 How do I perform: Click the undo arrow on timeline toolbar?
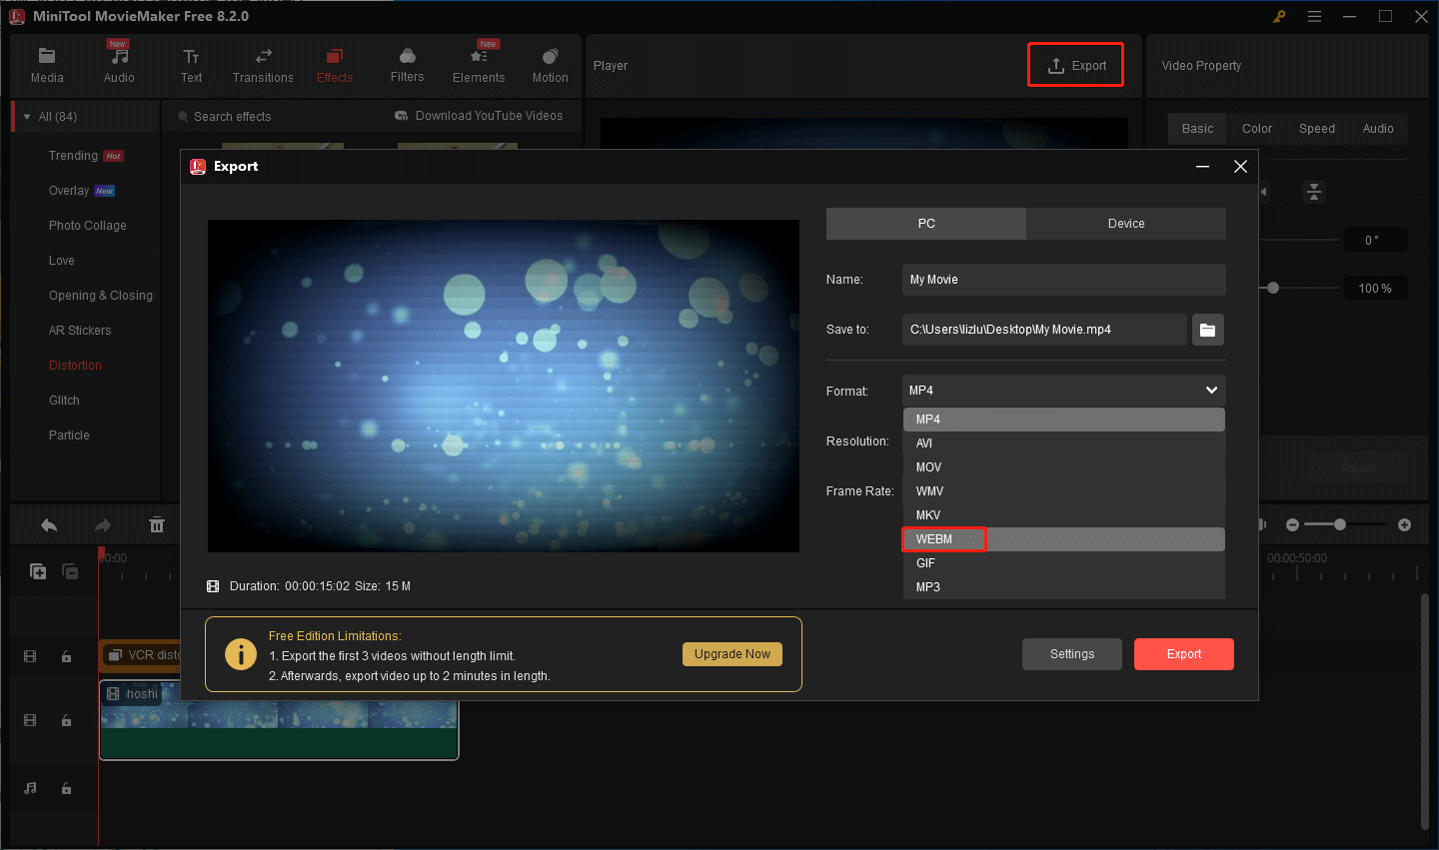pos(48,525)
